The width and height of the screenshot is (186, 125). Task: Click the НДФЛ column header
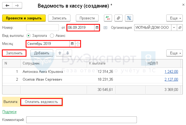(x=163, y=63)
